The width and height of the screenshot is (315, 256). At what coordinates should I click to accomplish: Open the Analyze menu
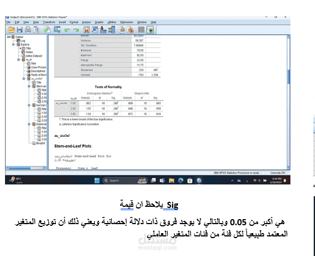coord(87,22)
